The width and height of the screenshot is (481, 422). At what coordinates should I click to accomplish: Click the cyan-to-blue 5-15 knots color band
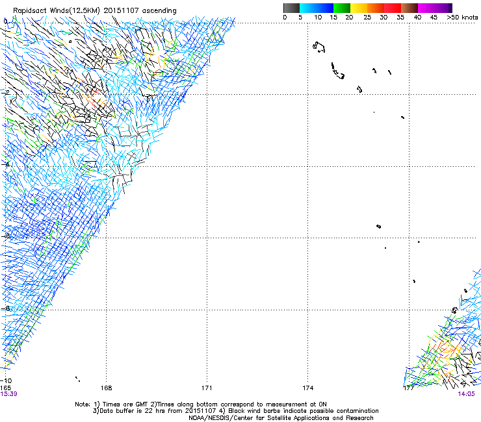pyautogui.click(x=317, y=8)
